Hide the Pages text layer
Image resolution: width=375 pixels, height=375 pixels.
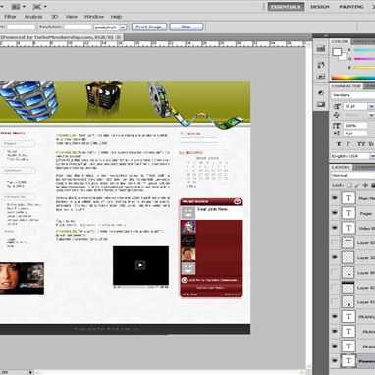(335, 213)
